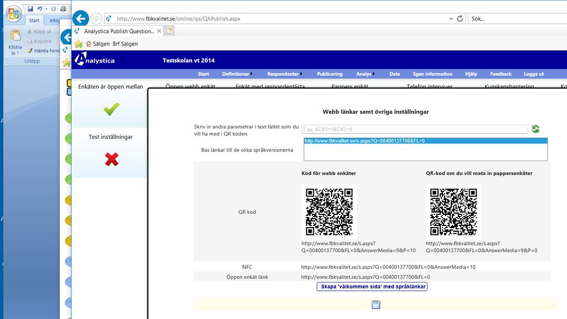Viewport: 567px width, 319px height.
Task: Click Klistra in paste icon in Word
Action: click(15, 36)
